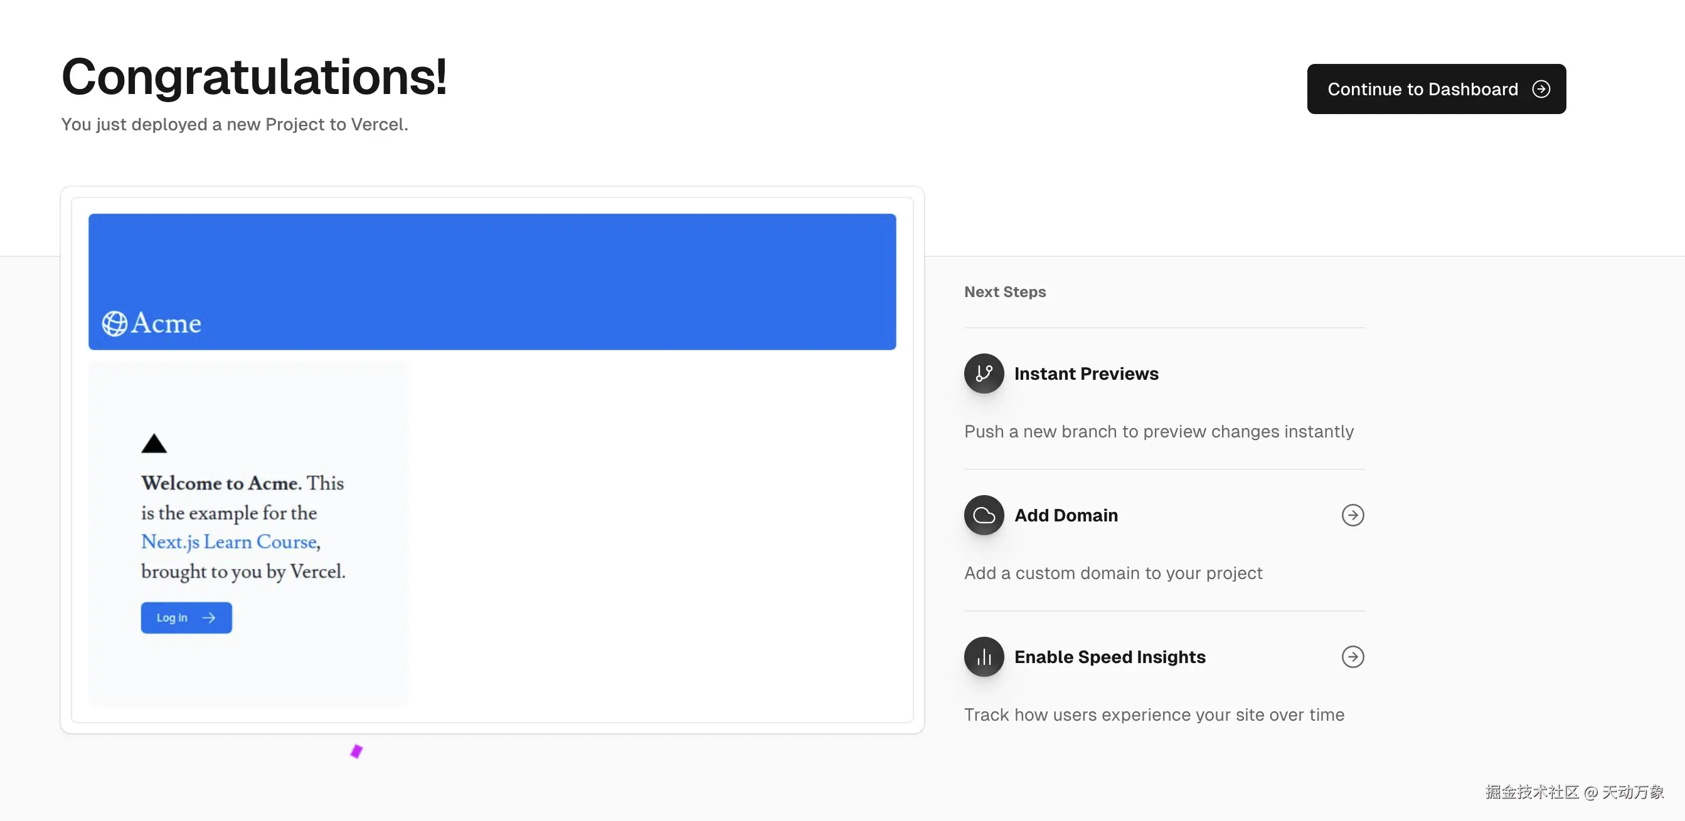Click the Continue to Dashboard button

click(1422, 89)
